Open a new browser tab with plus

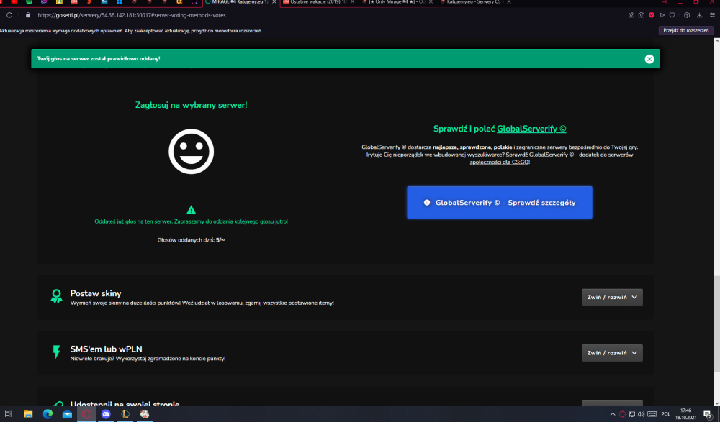pos(521,2)
